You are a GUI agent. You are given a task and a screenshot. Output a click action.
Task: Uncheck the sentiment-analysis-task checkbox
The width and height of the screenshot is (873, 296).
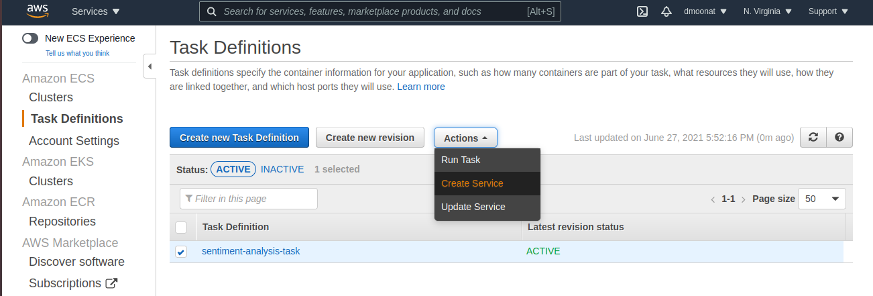pyautogui.click(x=181, y=252)
